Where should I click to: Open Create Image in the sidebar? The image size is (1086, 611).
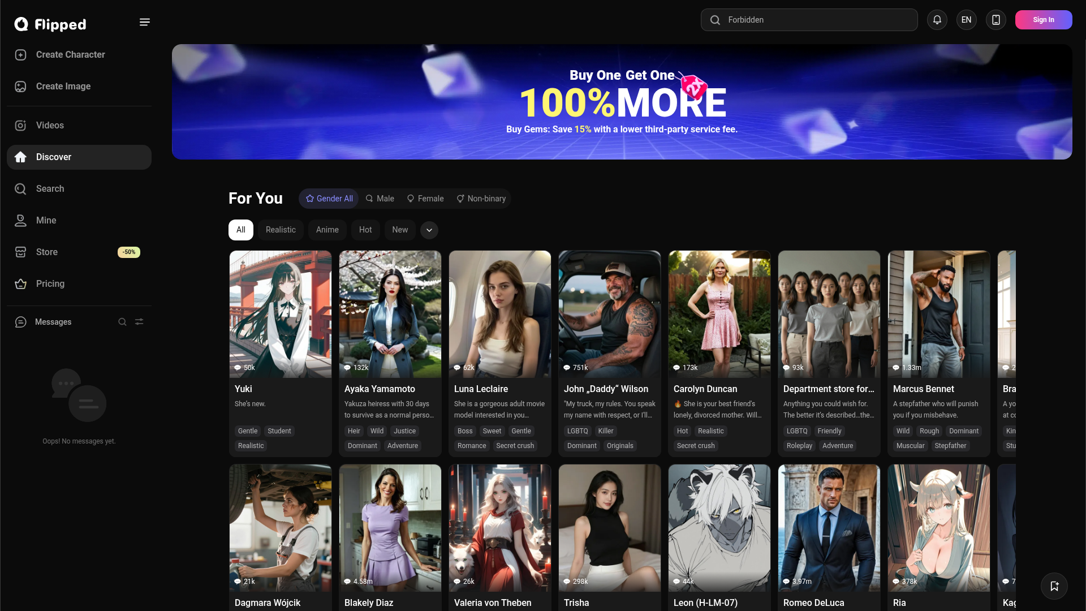tap(79, 87)
